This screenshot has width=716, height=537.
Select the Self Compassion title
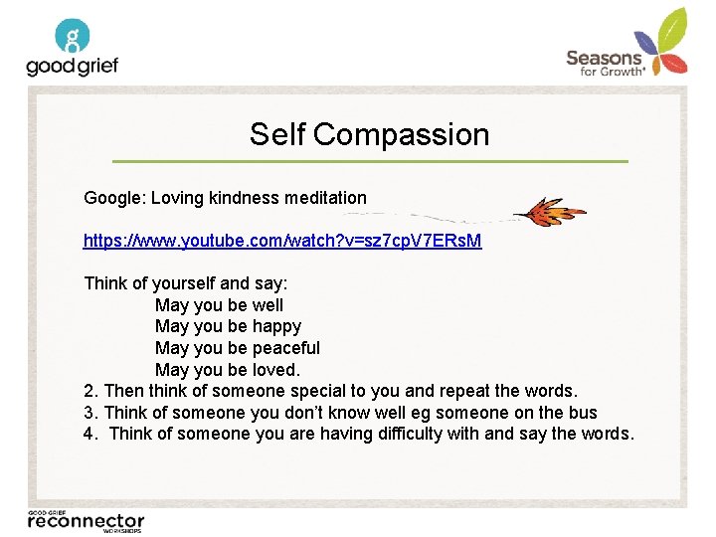(x=369, y=134)
